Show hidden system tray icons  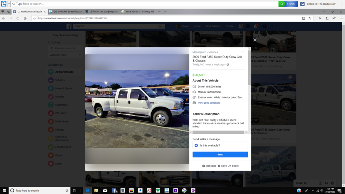click(313, 191)
